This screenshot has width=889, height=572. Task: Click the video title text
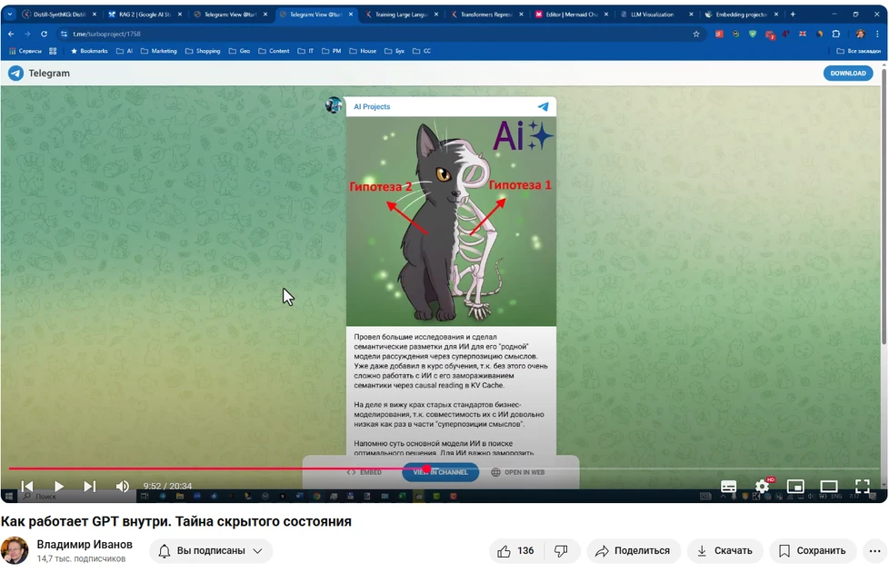click(175, 521)
